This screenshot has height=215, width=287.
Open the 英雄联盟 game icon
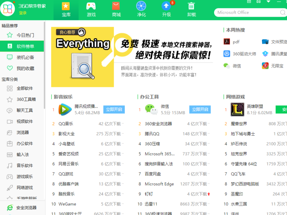coord(237,109)
